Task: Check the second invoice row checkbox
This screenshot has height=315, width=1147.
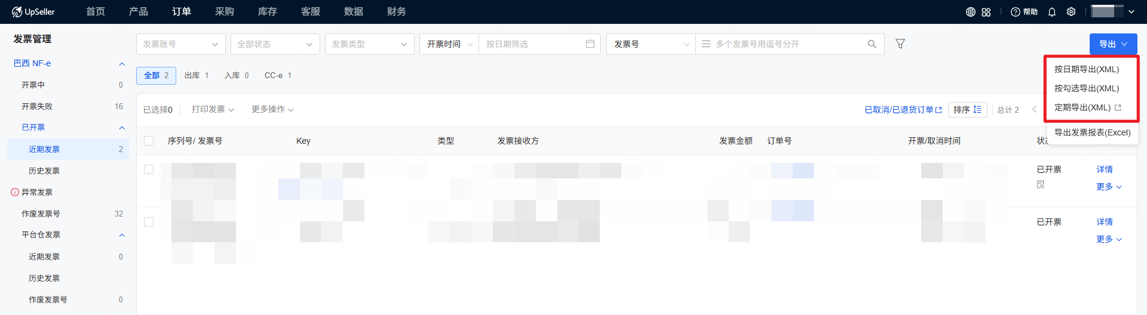Action: pyautogui.click(x=149, y=222)
